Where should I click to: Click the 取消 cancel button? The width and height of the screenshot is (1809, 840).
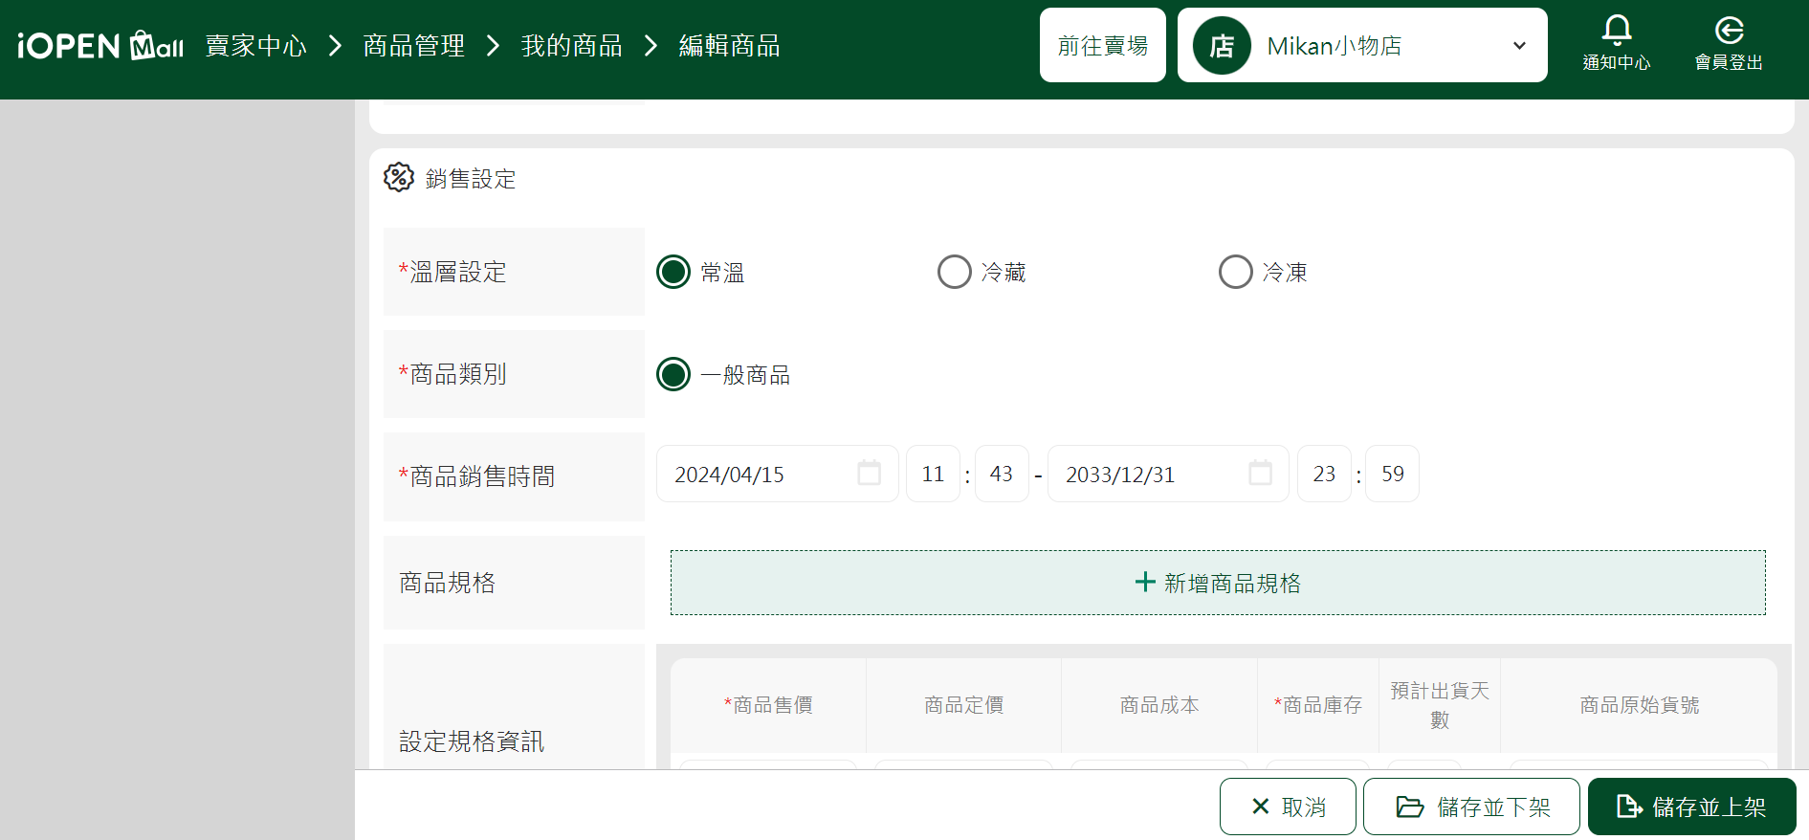(1288, 807)
